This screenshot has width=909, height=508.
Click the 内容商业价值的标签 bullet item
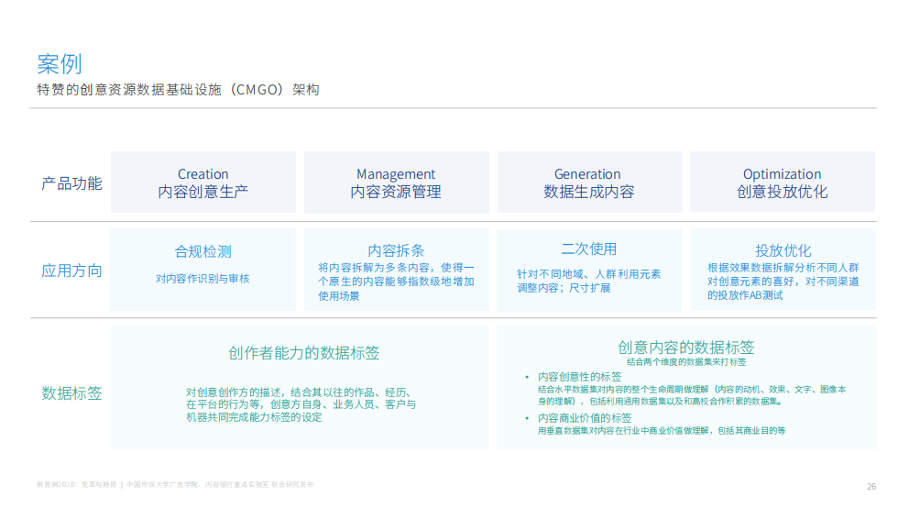click(585, 418)
